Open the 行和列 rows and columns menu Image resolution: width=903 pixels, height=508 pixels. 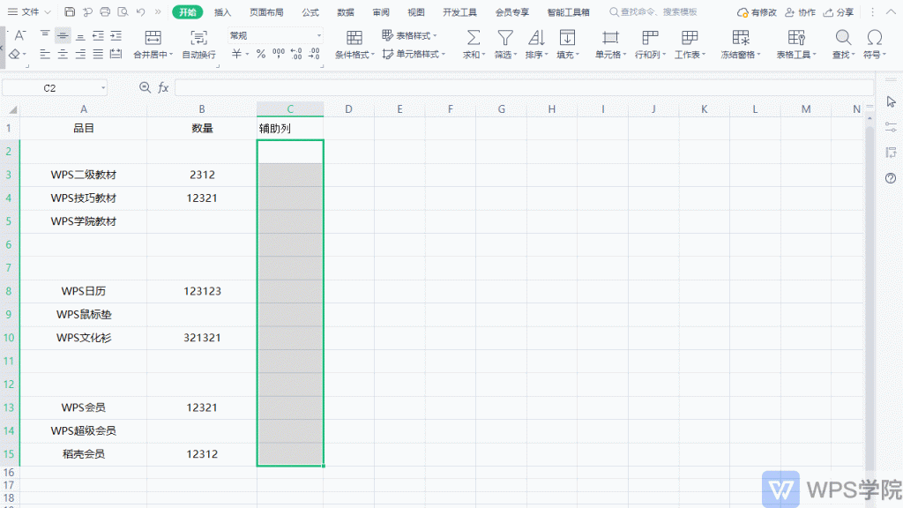click(x=650, y=45)
